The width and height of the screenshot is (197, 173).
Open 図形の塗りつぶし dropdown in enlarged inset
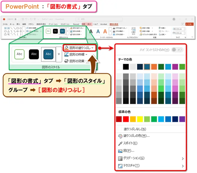click(x=79, y=48)
